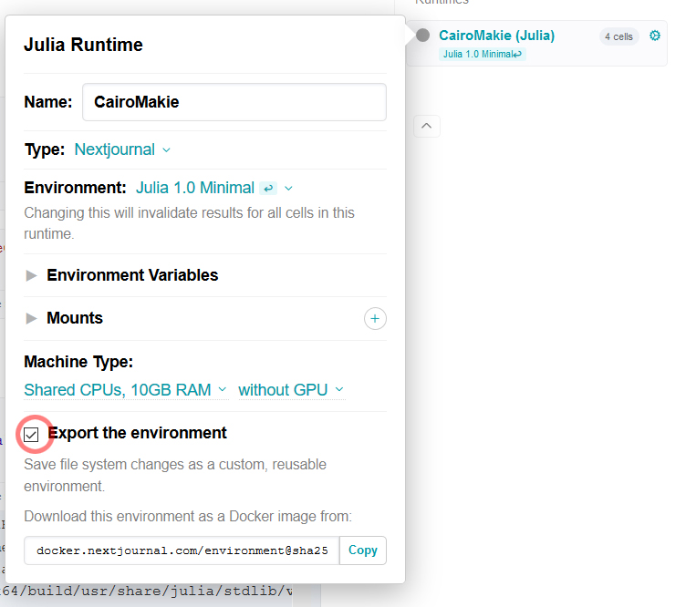Collapse the panel with the chevron-up button
Screen dimensions: 686x607
tap(428, 125)
